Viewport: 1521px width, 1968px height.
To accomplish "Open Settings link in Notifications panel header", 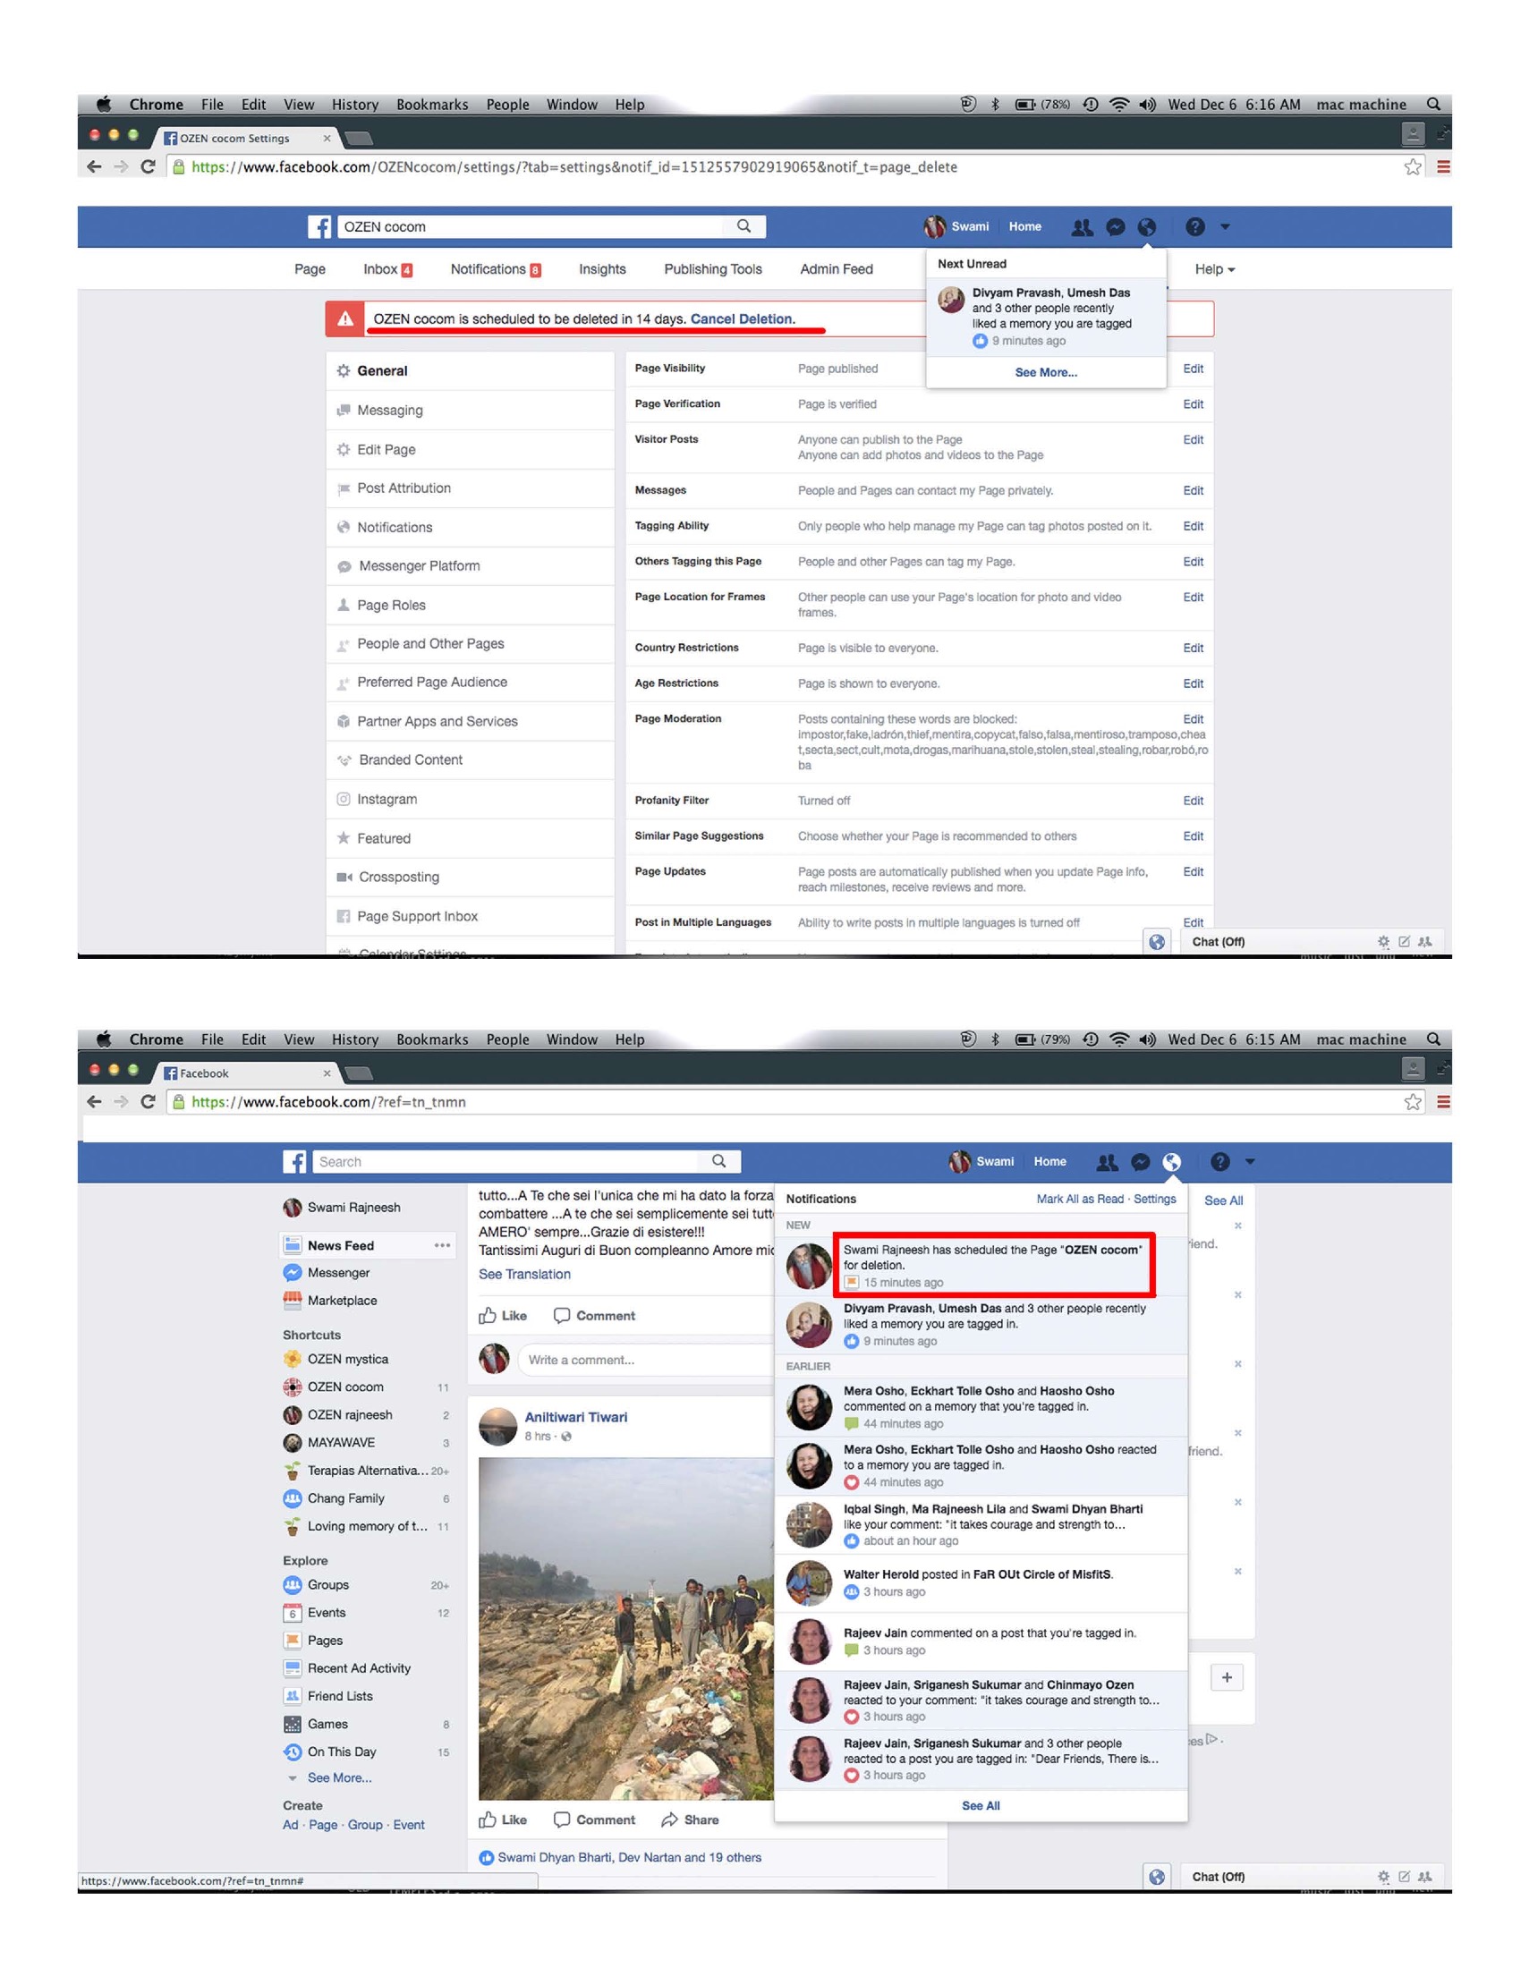I will click(1154, 1200).
